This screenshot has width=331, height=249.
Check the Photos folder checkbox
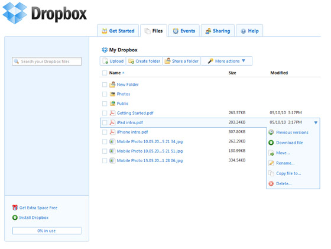pyautogui.click(x=105, y=94)
